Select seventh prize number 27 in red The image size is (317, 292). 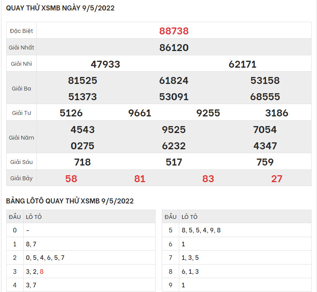(x=277, y=179)
